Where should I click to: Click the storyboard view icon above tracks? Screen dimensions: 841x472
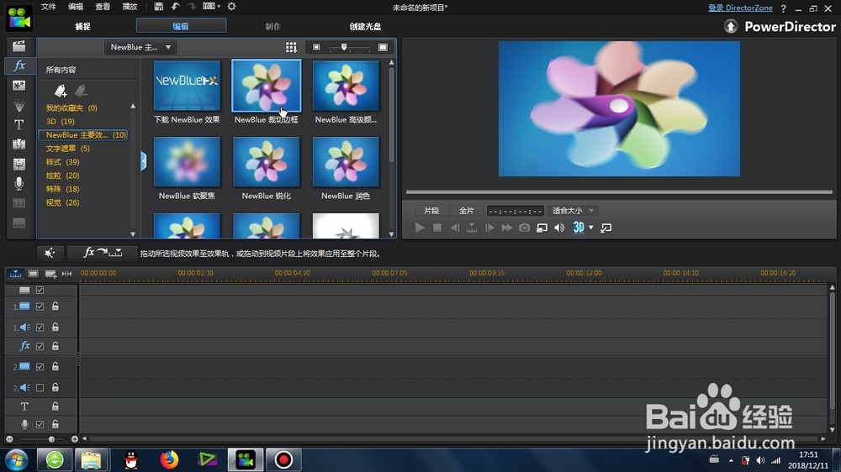34,274
